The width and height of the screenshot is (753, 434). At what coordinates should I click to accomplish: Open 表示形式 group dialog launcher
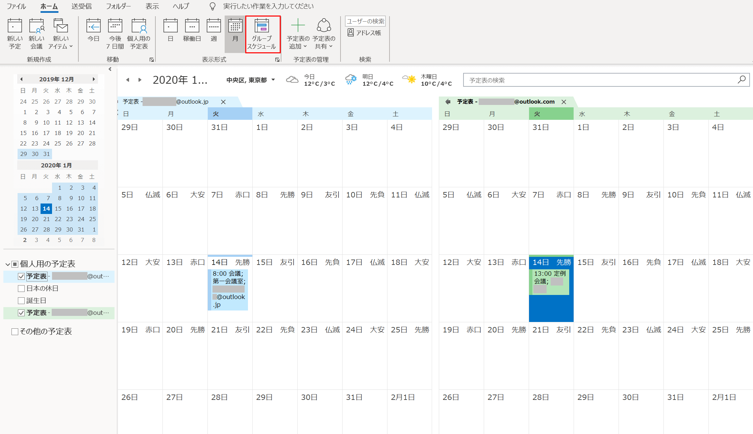[x=277, y=60]
